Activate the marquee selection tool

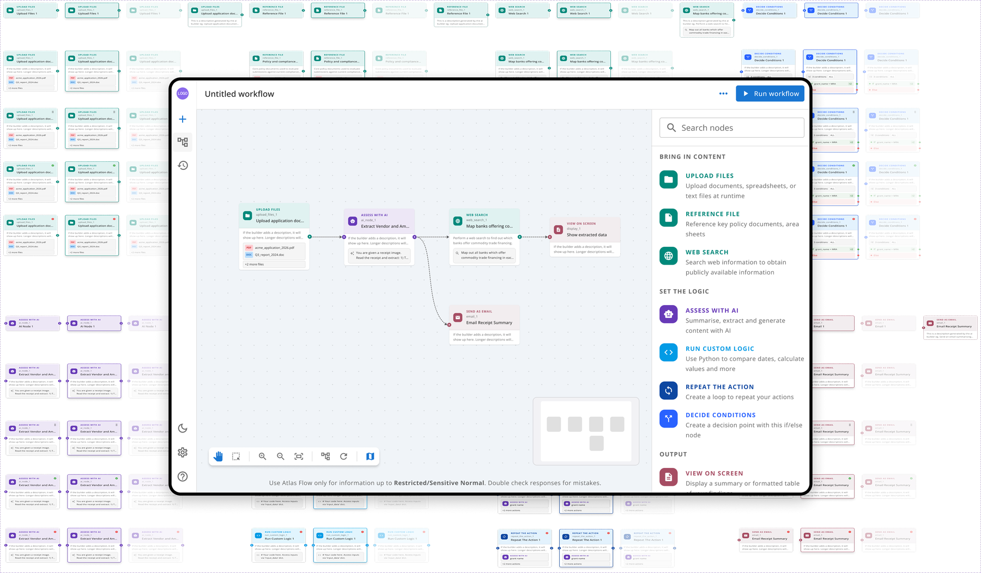236,456
